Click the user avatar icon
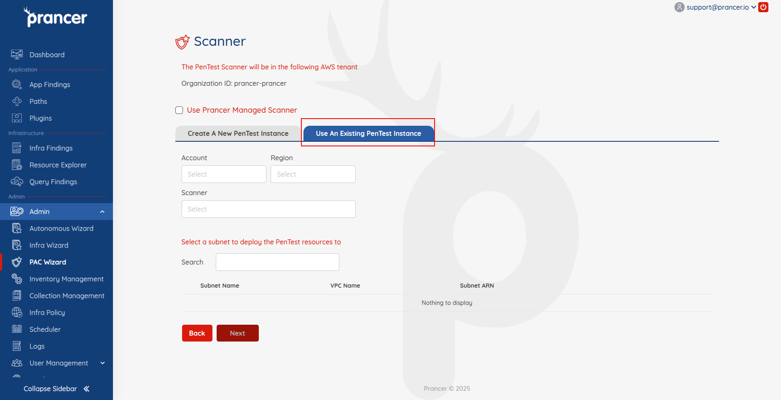Viewport: 781px width, 400px height. [679, 7]
